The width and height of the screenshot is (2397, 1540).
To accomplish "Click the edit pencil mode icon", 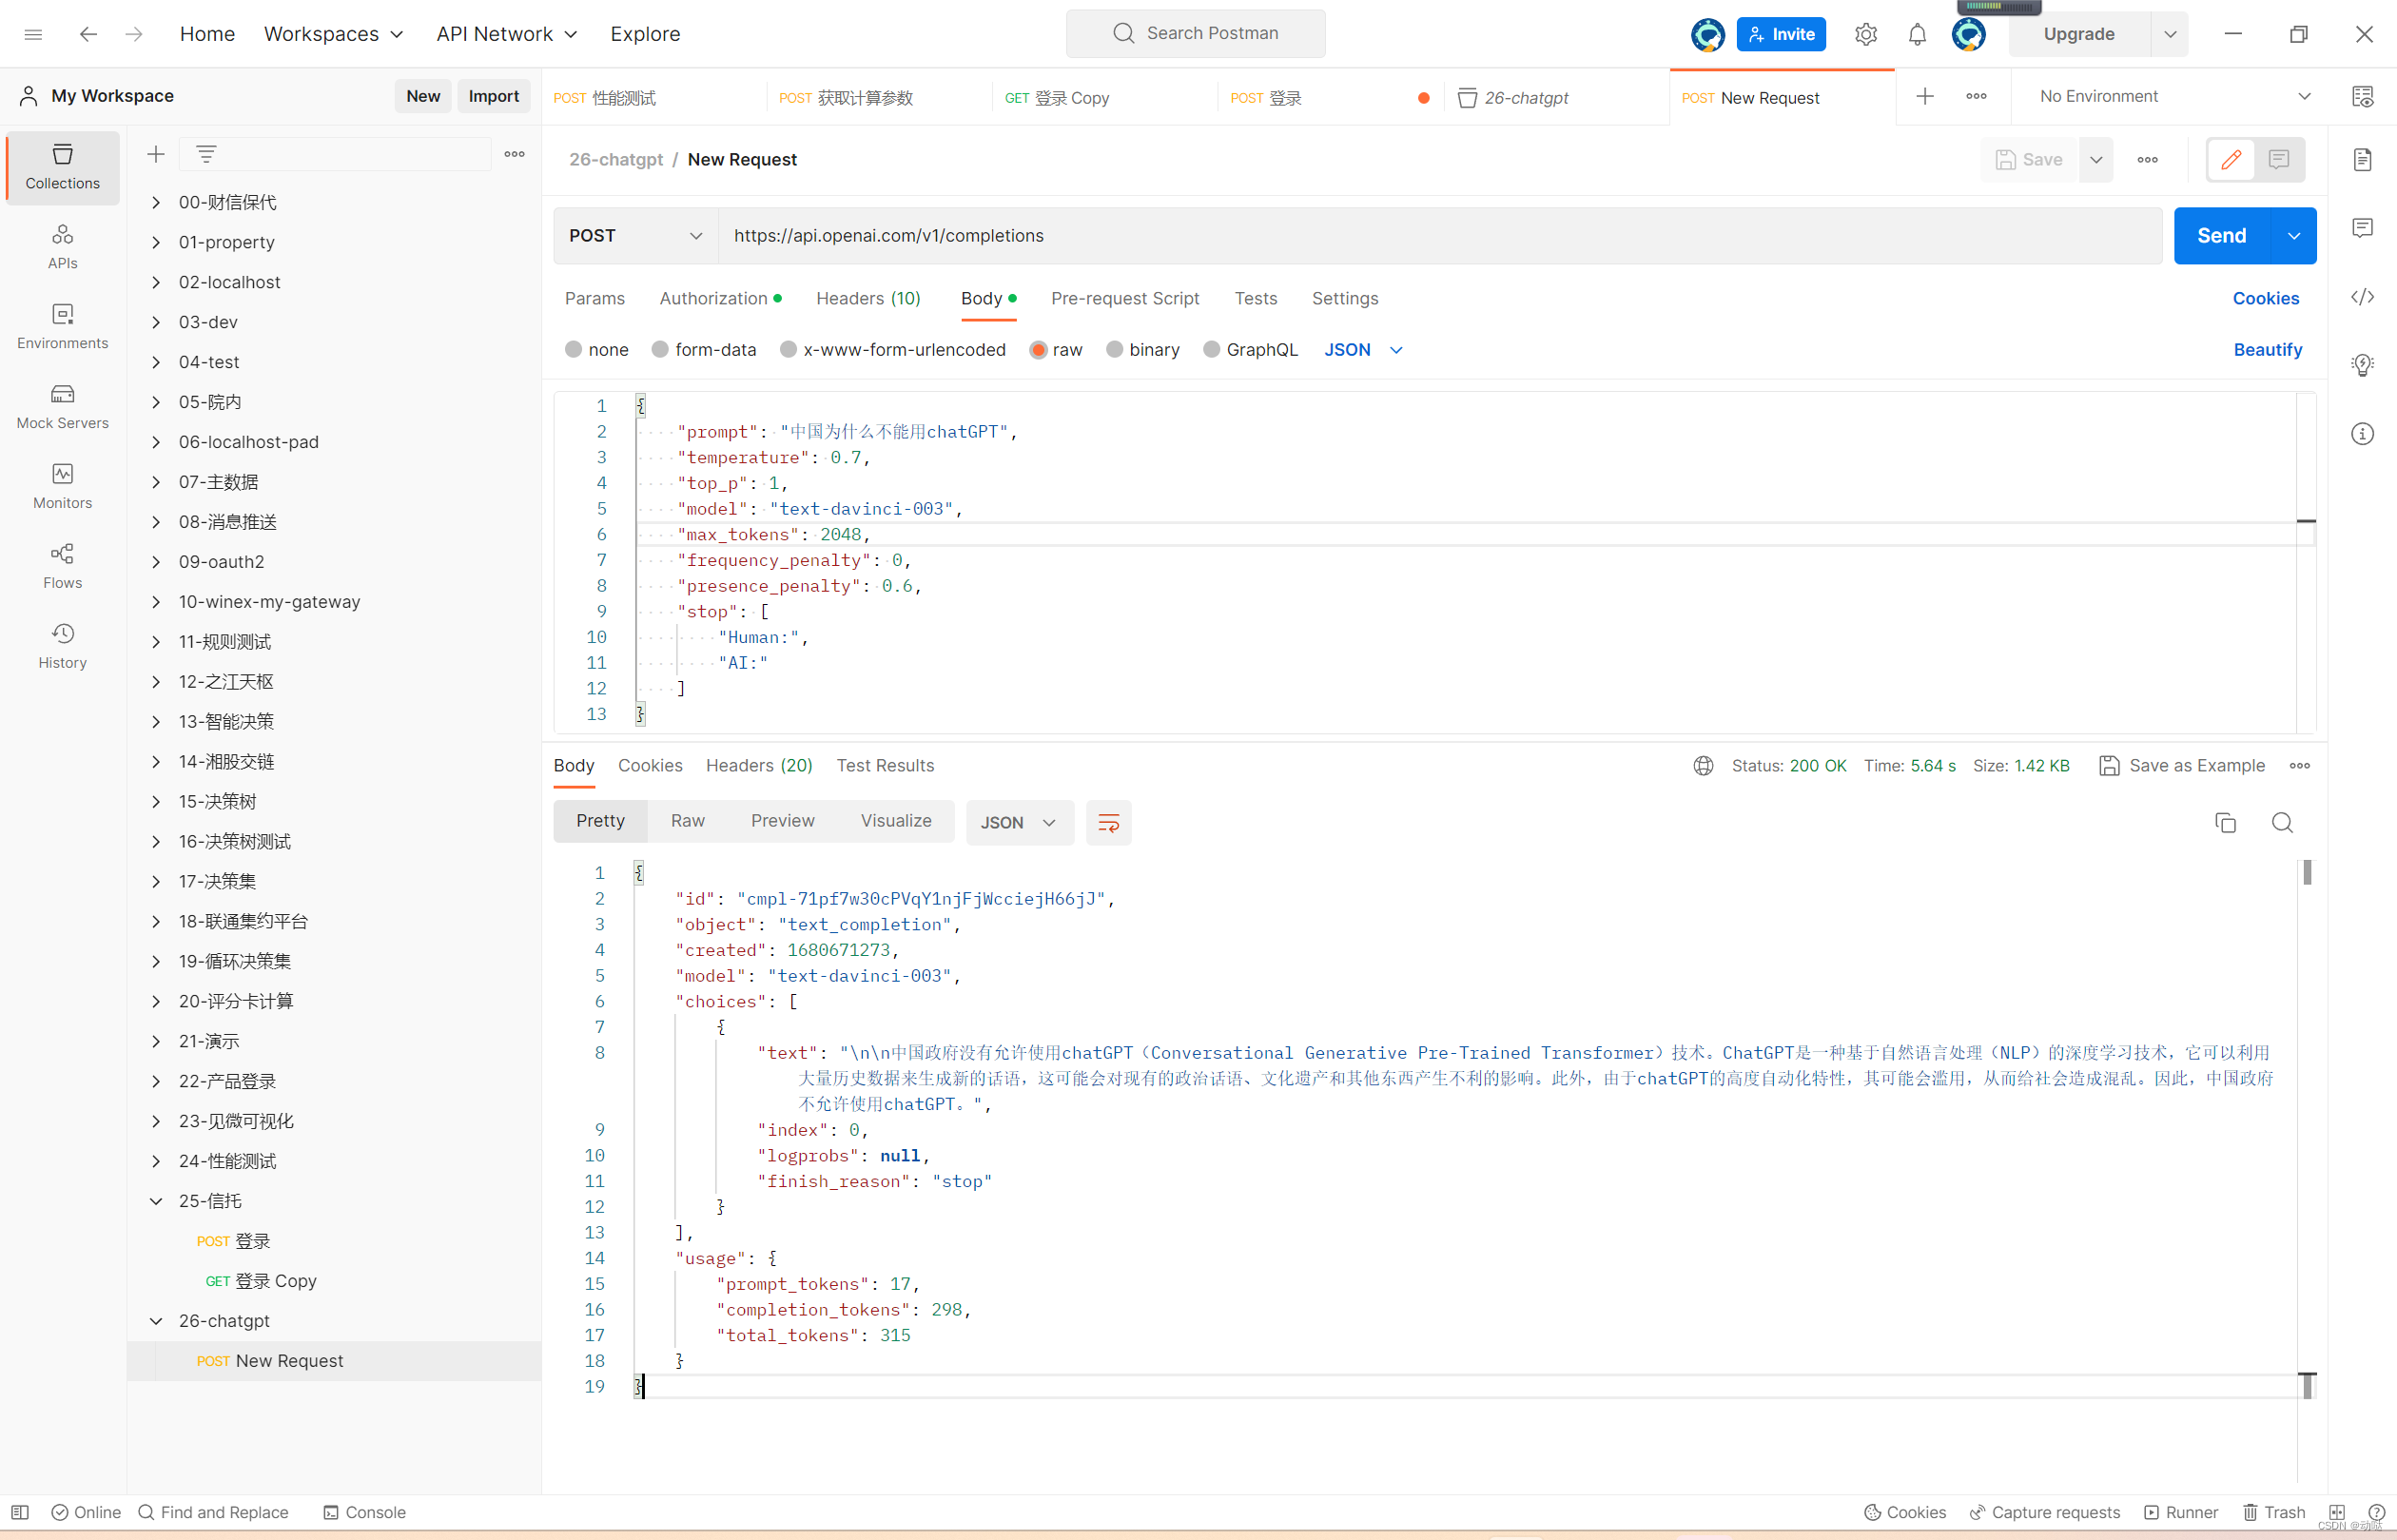I will click(x=2230, y=159).
